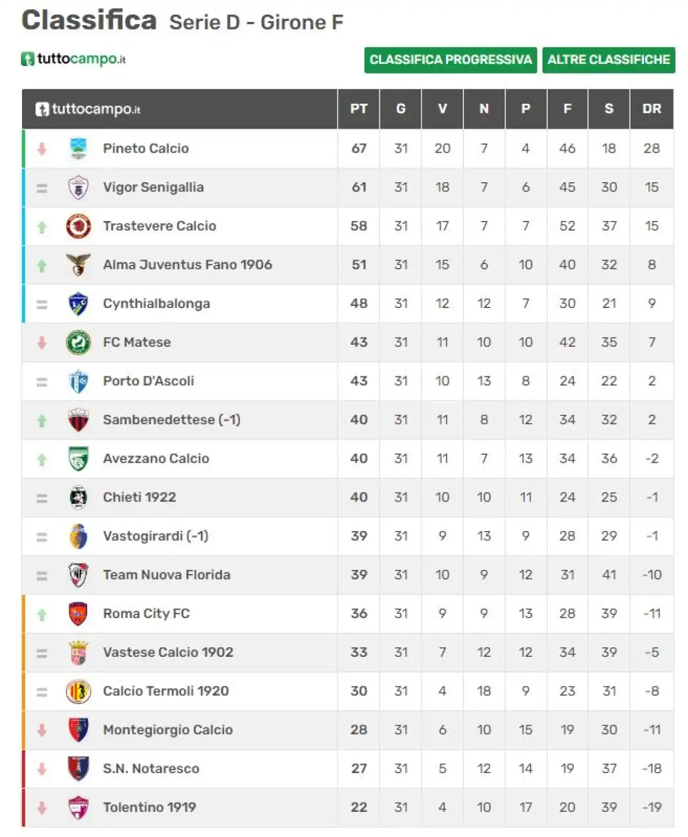Select the Chieti 1922 team name
The width and height of the screenshot is (688, 837).
pos(139,497)
